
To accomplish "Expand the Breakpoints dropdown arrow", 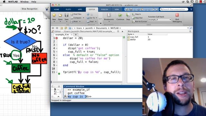I will pyautogui.click(x=109, y=22).
